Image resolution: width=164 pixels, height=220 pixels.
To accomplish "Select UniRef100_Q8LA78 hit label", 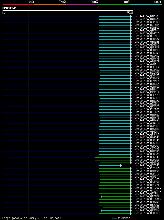I will click(147, 95).
